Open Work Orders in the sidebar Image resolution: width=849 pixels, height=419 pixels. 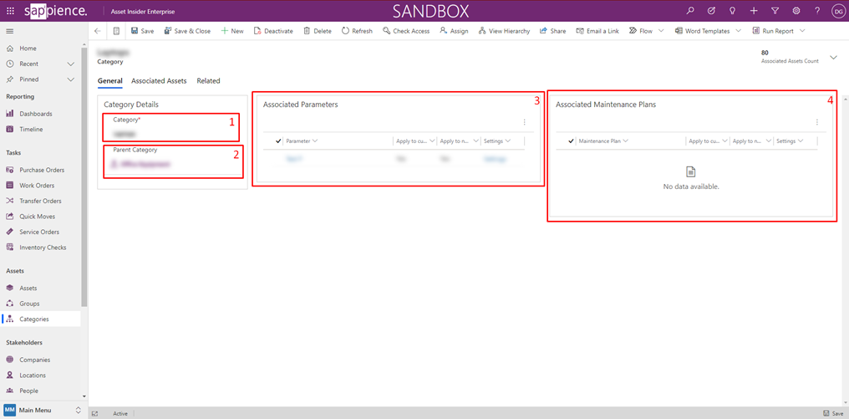pyautogui.click(x=37, y=186)
